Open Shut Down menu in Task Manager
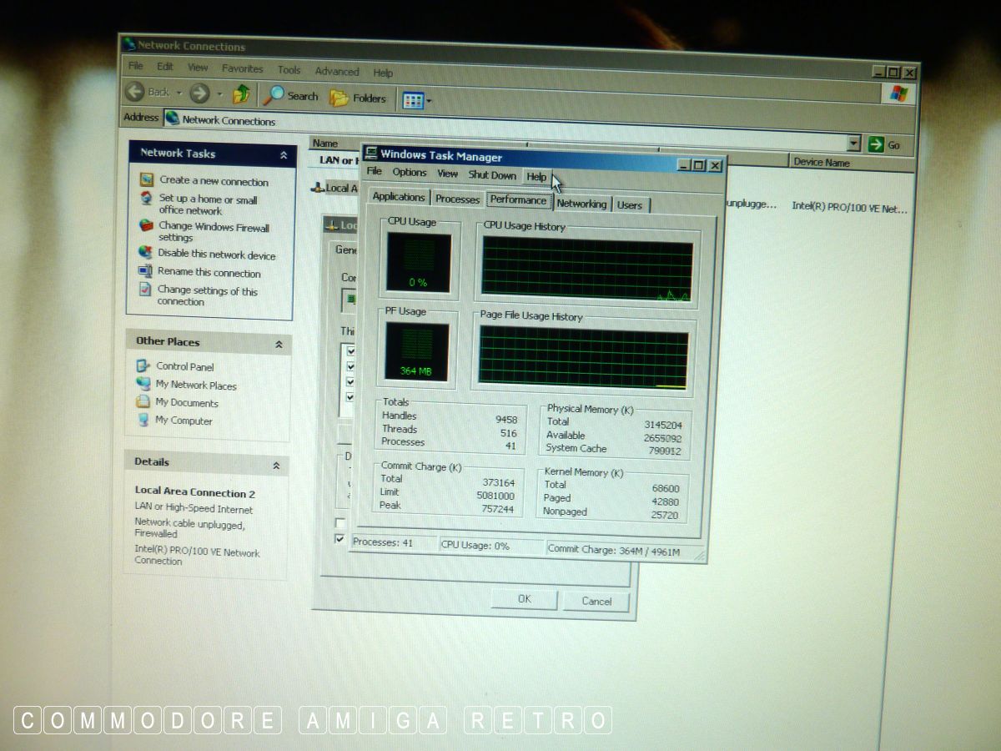The image size is (1001, 751). [x=492, y=175]
